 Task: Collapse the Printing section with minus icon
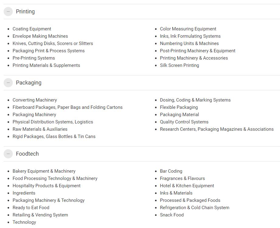(8, 12)
